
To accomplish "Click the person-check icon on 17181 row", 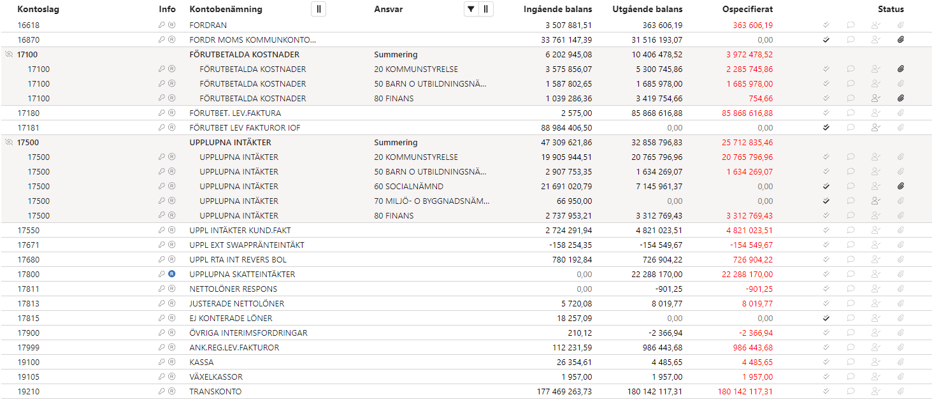I will 875,127.
